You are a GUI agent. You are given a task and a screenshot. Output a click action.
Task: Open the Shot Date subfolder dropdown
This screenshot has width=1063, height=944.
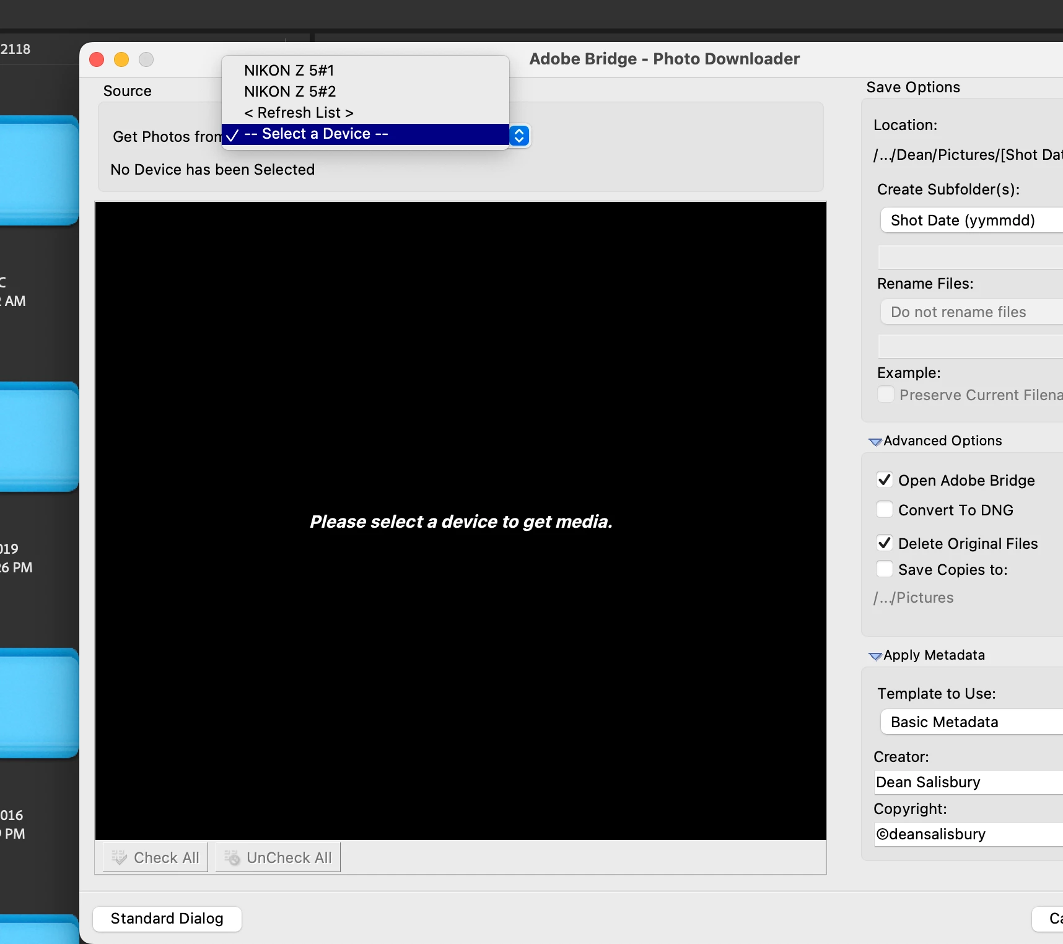971,220
